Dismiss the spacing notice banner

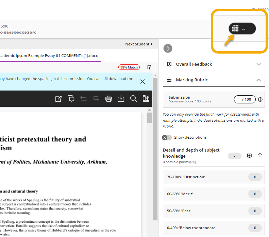point(142,81)
